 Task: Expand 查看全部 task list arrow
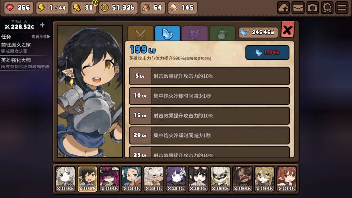click(x=41, y=36)
